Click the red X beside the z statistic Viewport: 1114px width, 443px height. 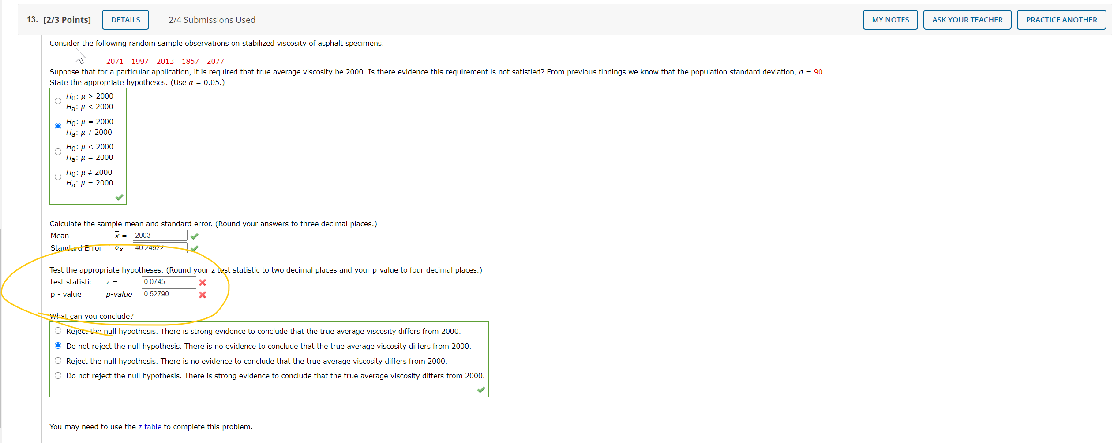203,282
